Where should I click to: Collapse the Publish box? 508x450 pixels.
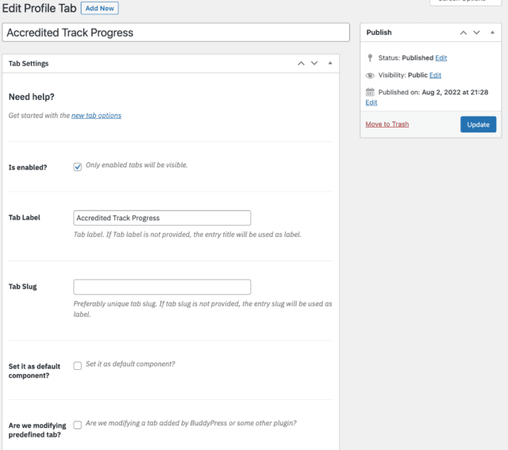[x=492, y=32]
